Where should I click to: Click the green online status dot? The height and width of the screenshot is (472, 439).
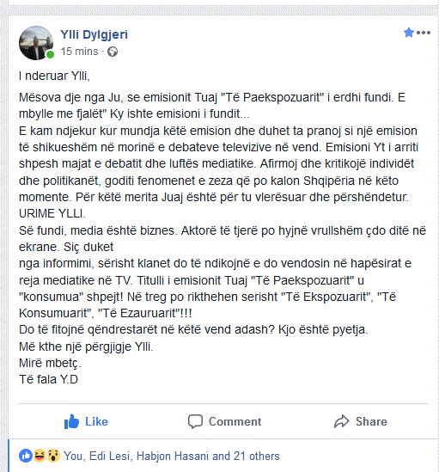click(50, 54)
